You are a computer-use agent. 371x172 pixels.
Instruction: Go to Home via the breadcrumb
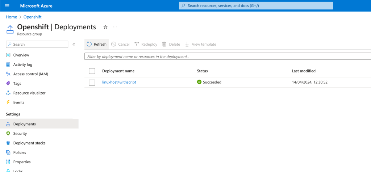(11, 17)
